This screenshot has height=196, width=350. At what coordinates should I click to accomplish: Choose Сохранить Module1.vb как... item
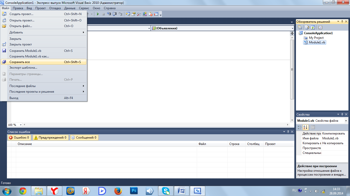[44, 56]
